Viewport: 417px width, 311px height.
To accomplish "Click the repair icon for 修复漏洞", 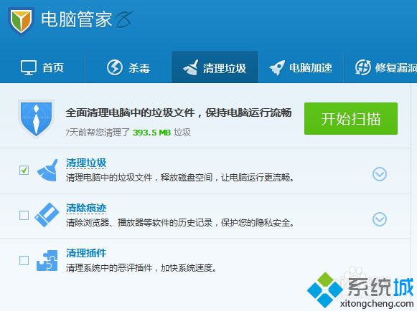I will coord(363,67).
